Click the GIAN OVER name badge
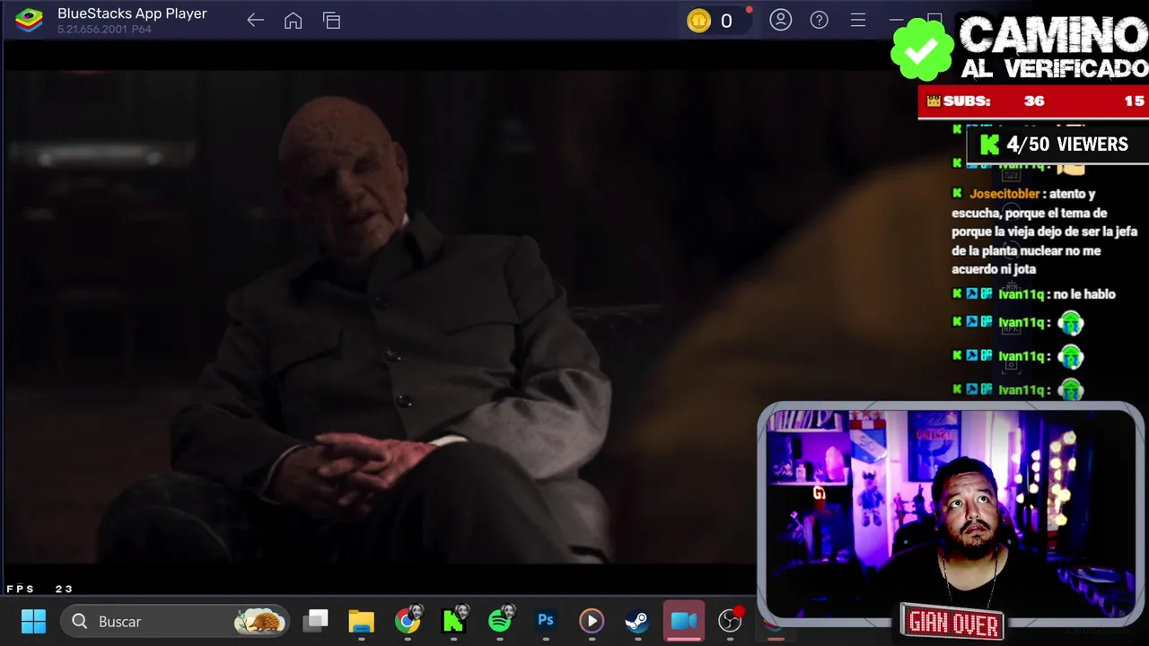Viewport: 1149px width, 646px height. coord(952,622)
